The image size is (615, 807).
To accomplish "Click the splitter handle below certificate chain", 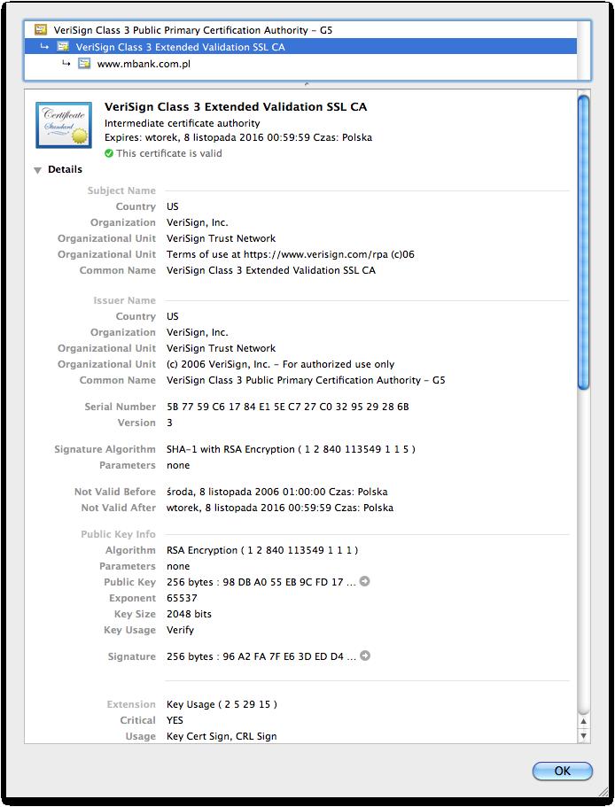I will (307, 83).
